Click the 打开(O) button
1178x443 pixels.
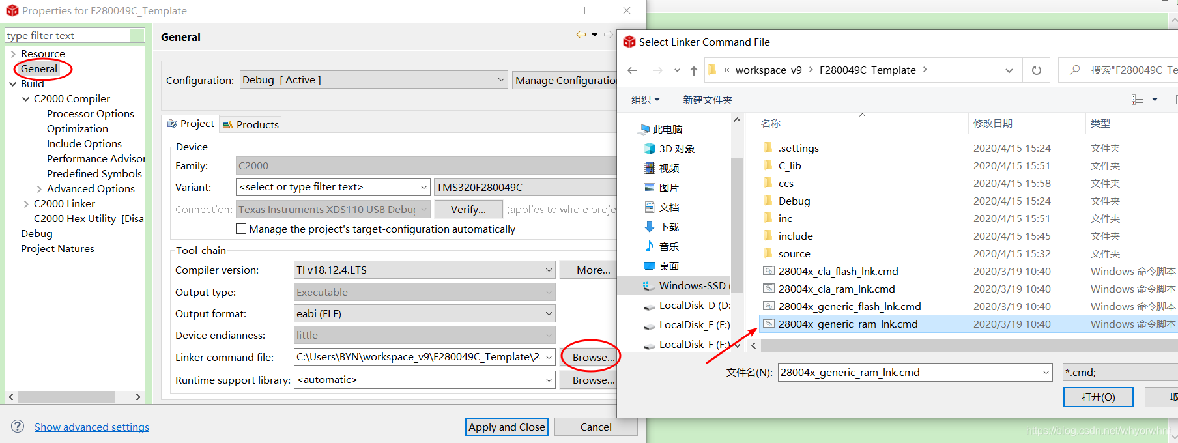coord(1098,397)
